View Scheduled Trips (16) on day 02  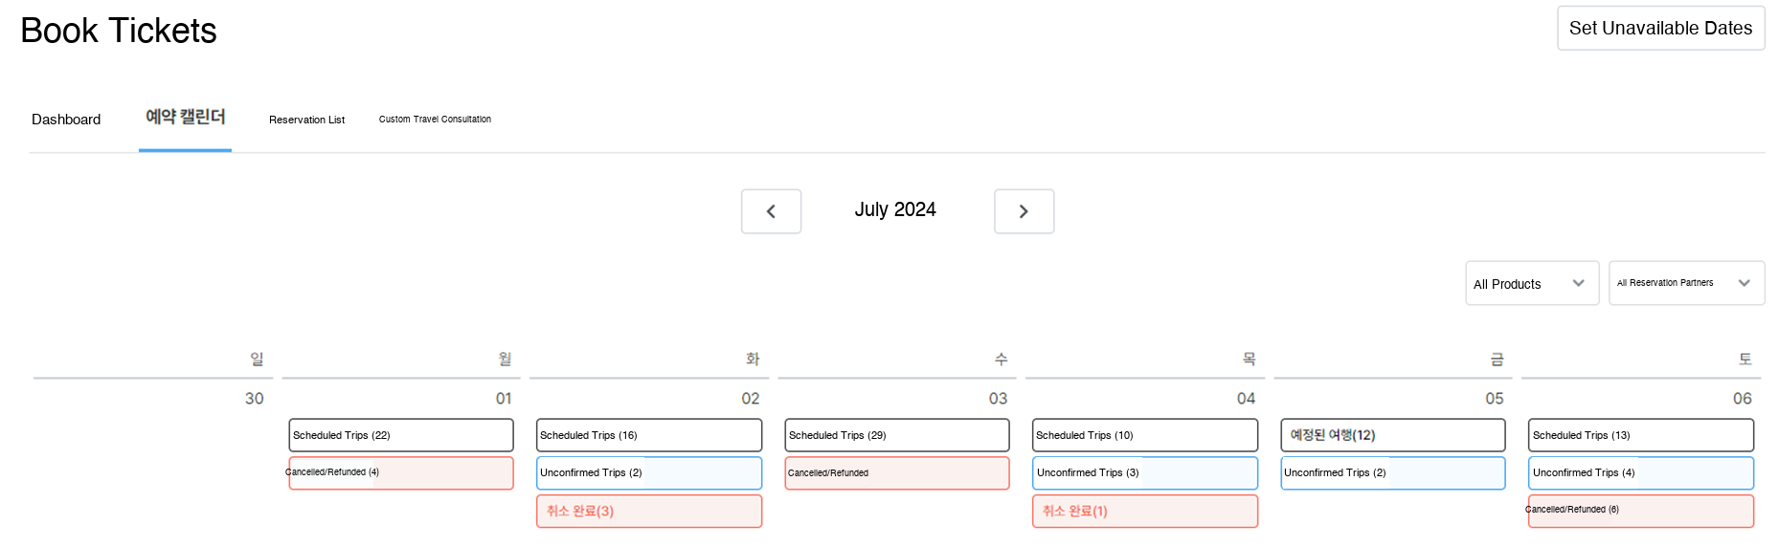point(648,435)
